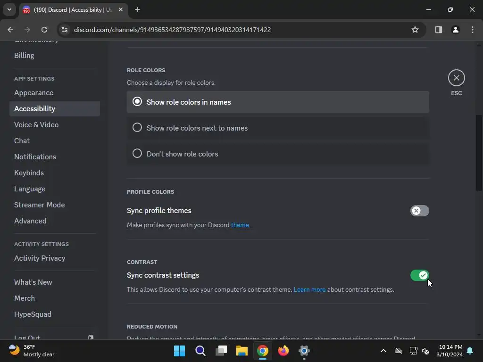This screenshot has height=362, width=483.
Task: Open Activity Privacy settings
Action: tap(55, 258)
